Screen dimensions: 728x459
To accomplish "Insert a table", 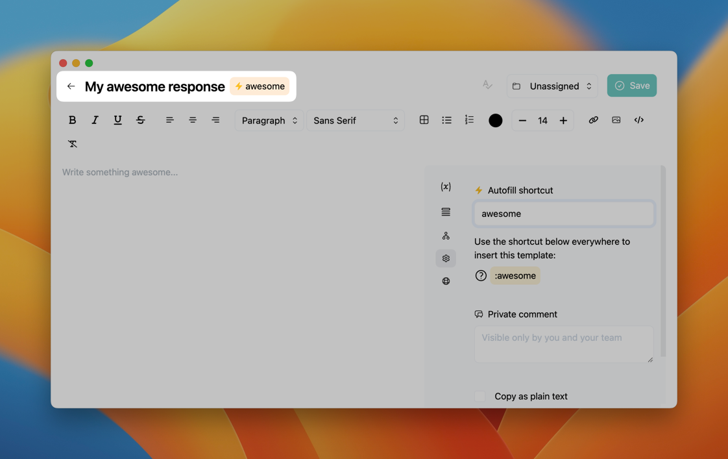I will (424, 120).
